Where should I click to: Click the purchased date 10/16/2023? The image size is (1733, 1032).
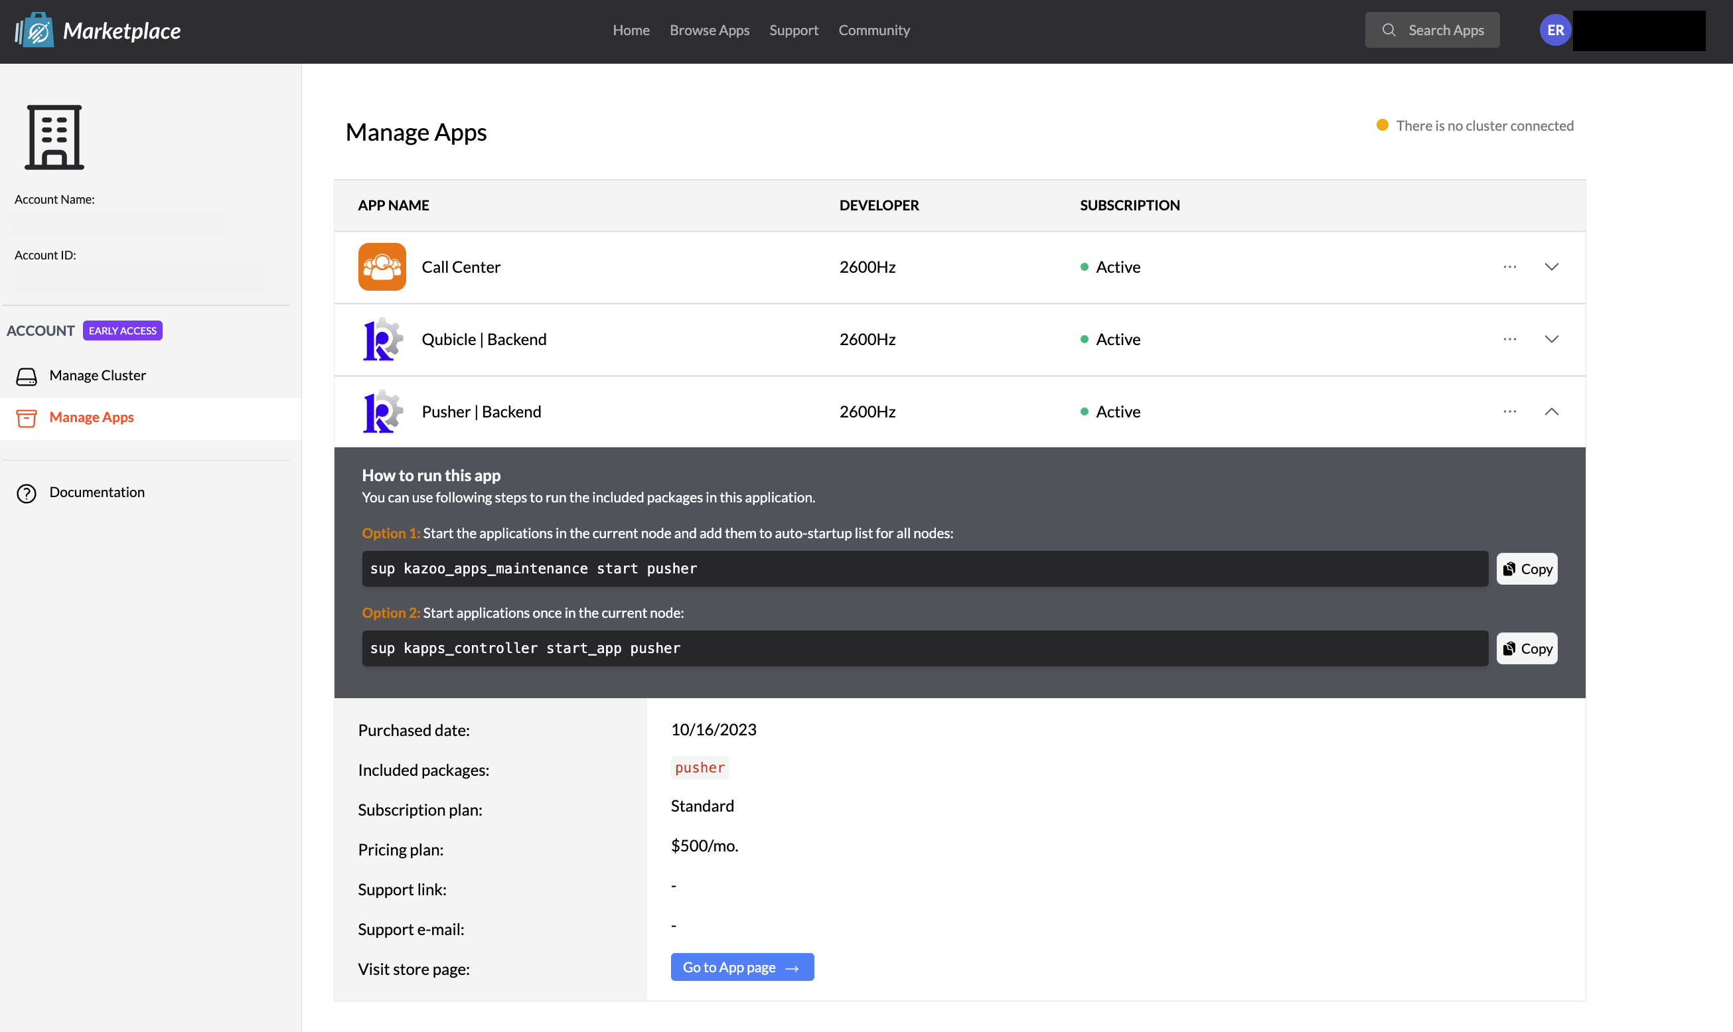[x=714, y=729]
